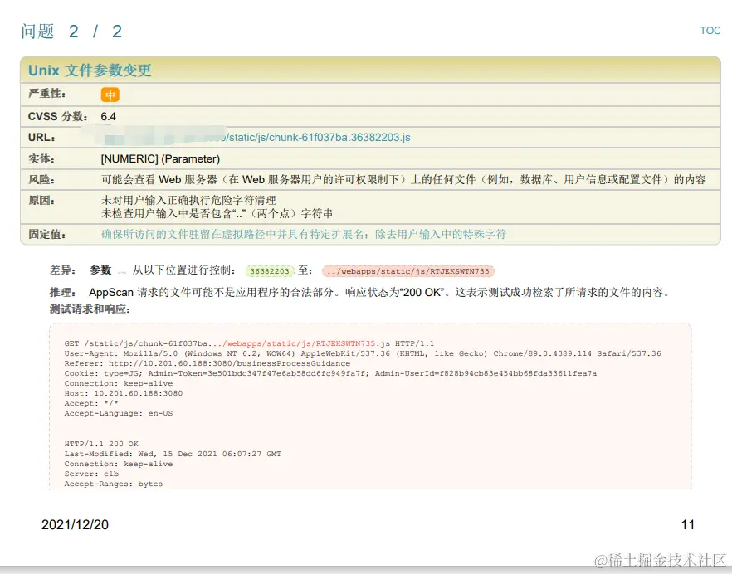The height and width of the screenshot is (574, 732).
Task: Click the GET request line in the code box
Action: coord(249,343)
